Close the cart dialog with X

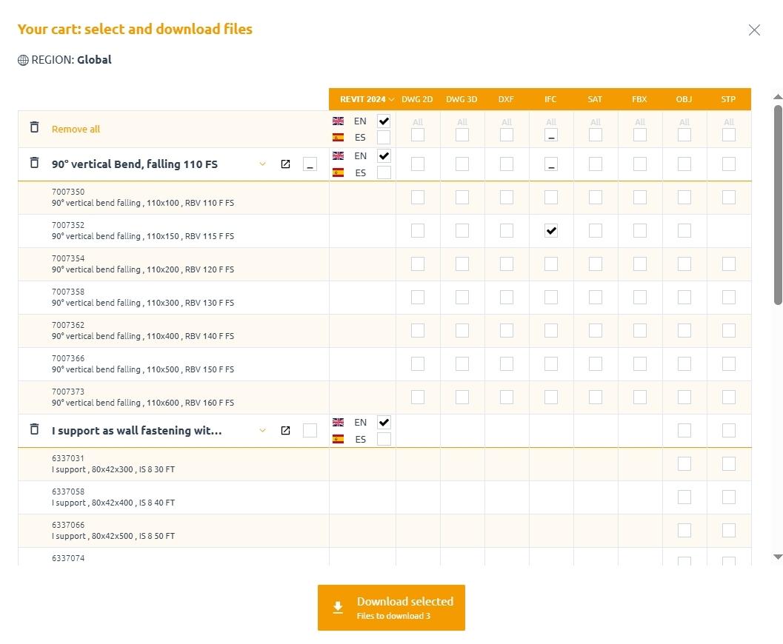tap(754, 30)
